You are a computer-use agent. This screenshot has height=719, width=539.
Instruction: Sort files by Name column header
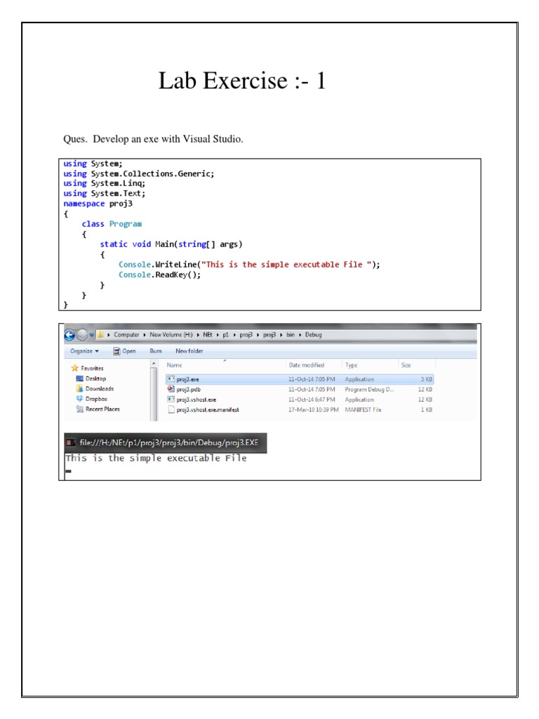tap(174, 365)
